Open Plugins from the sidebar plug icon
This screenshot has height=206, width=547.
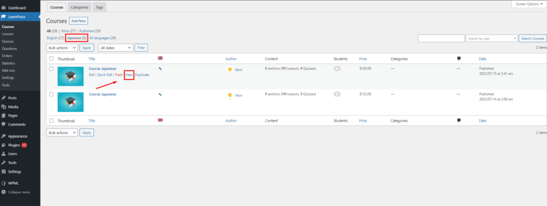[4, 145]
